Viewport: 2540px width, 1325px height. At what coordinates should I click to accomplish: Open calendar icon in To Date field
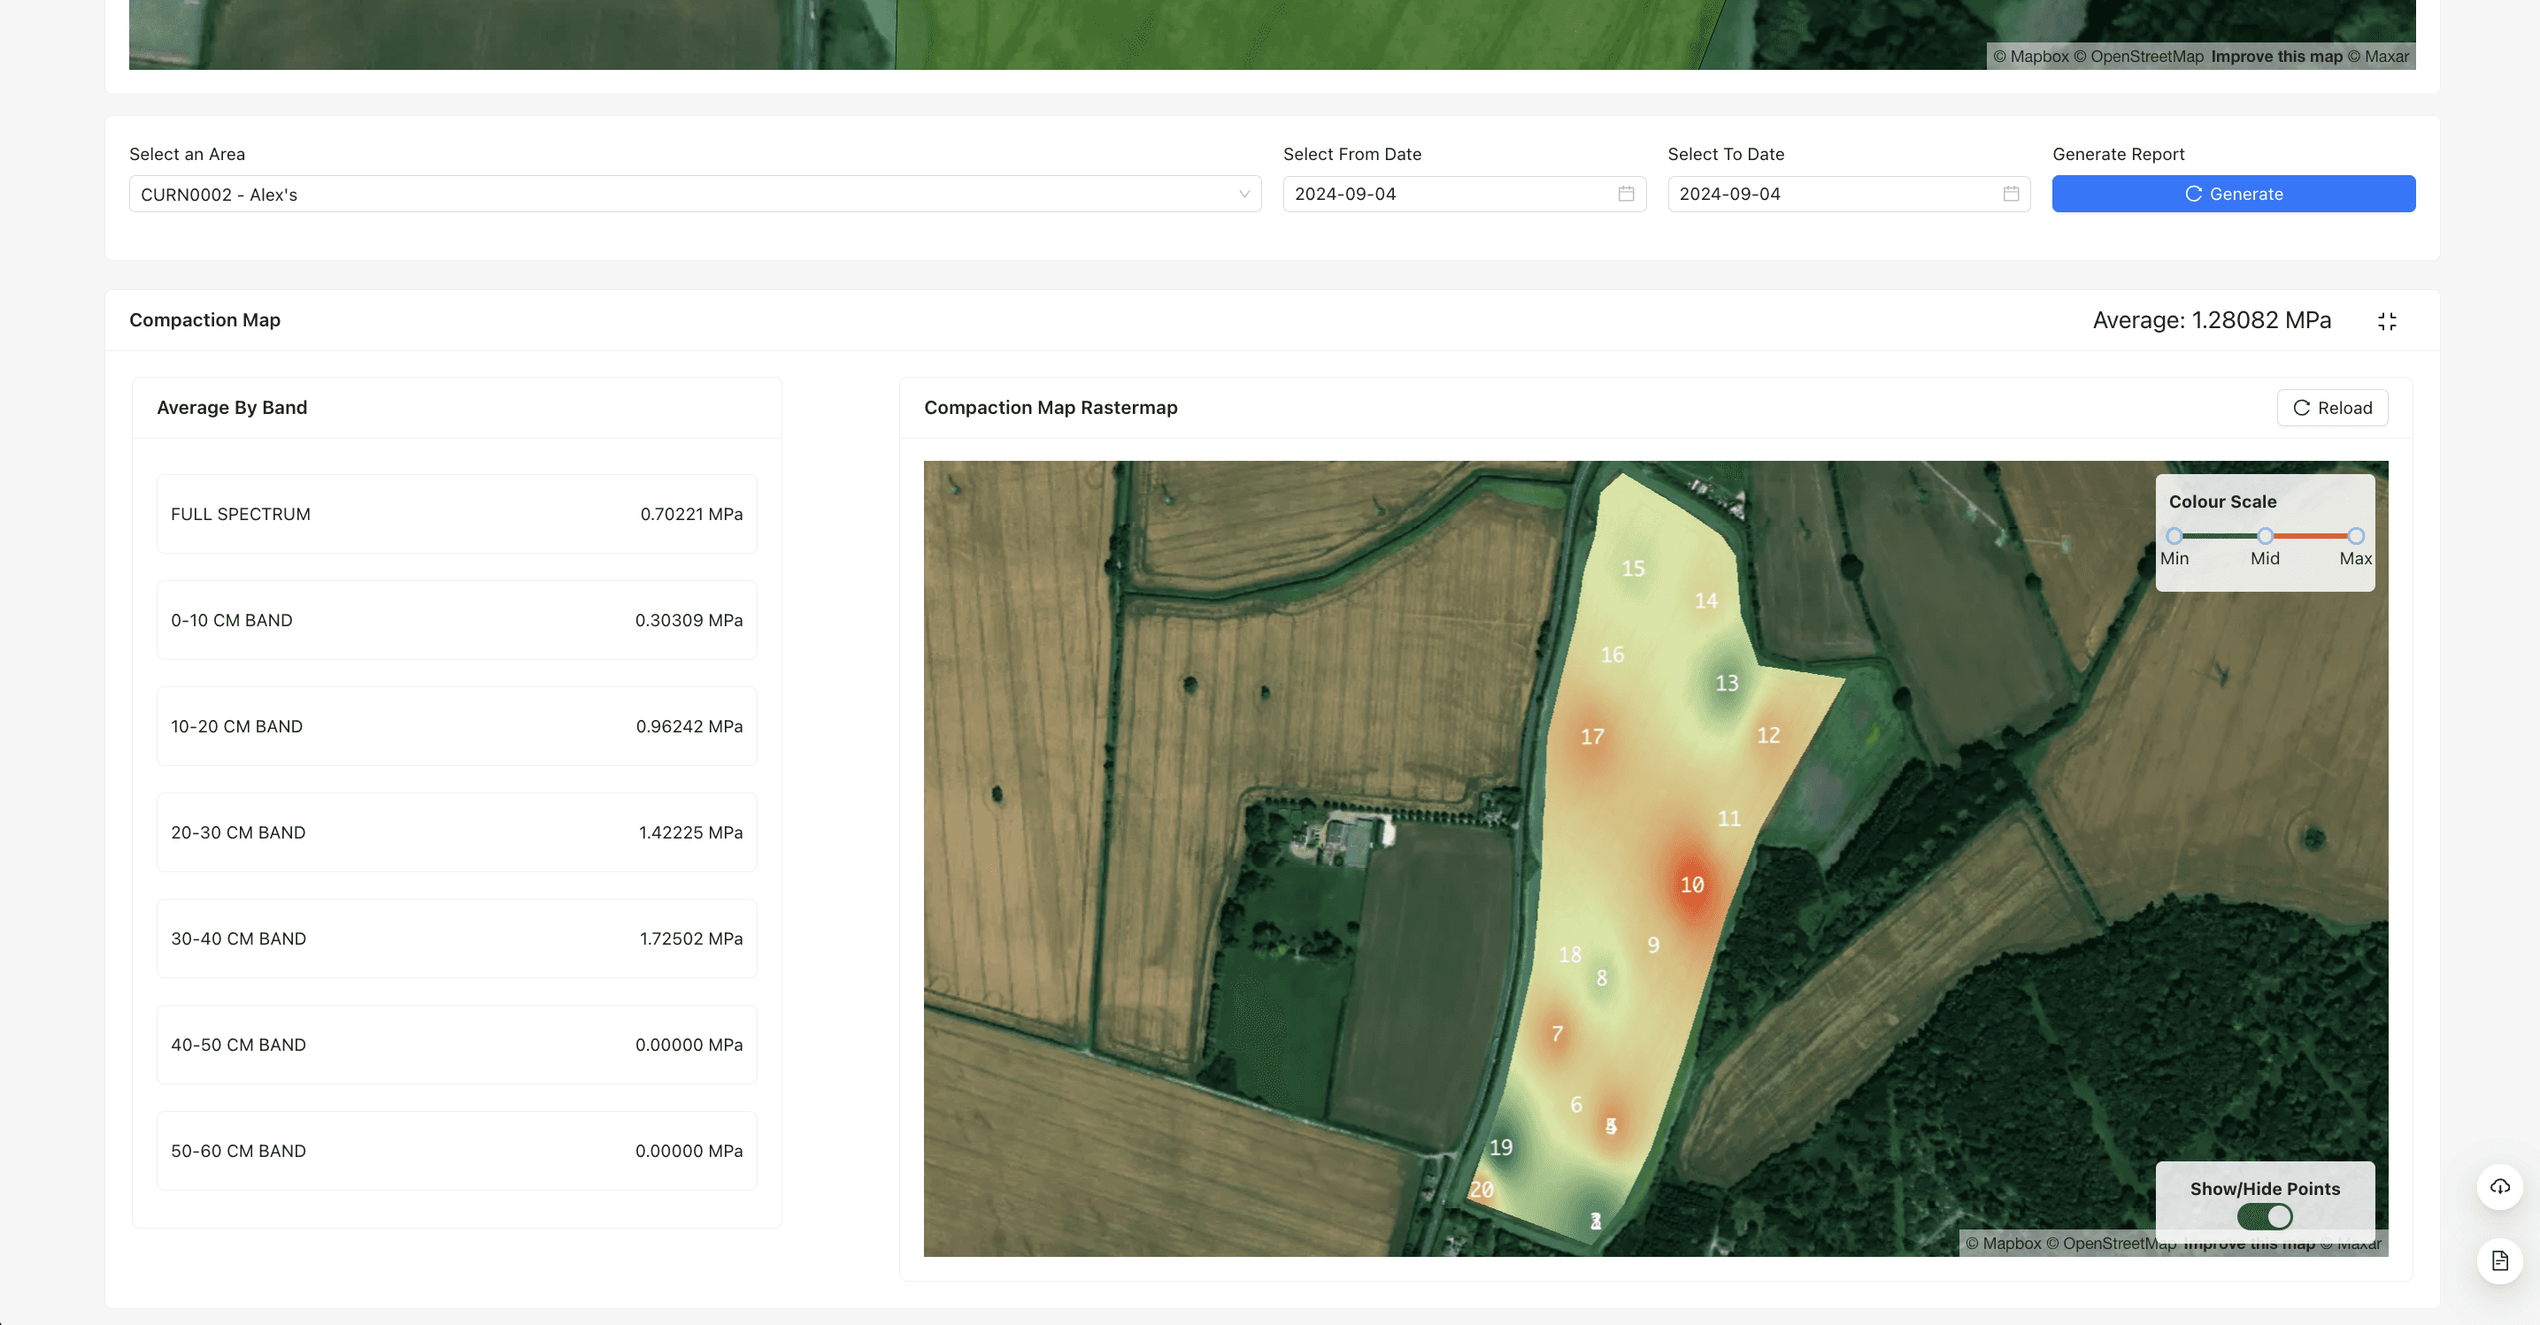[2010, 194]
